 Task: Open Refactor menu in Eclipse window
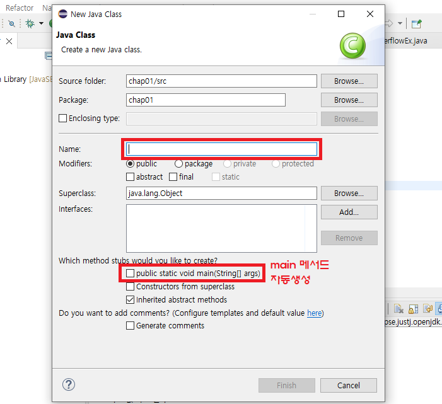(20, 8)
